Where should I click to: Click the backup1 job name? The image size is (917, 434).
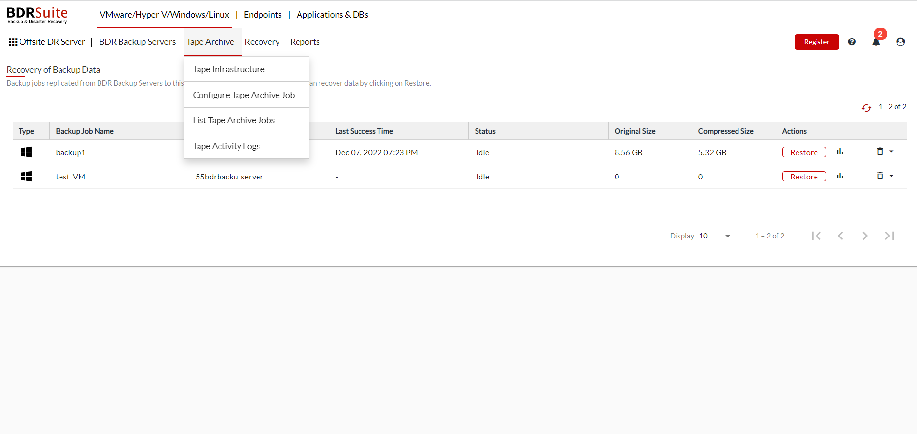(71, 152)
